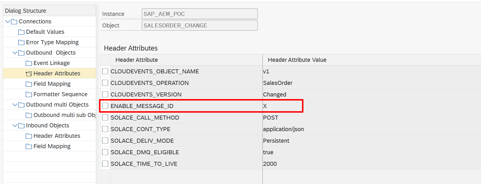Click the Header Attribute column header

(x=186, y=60)
